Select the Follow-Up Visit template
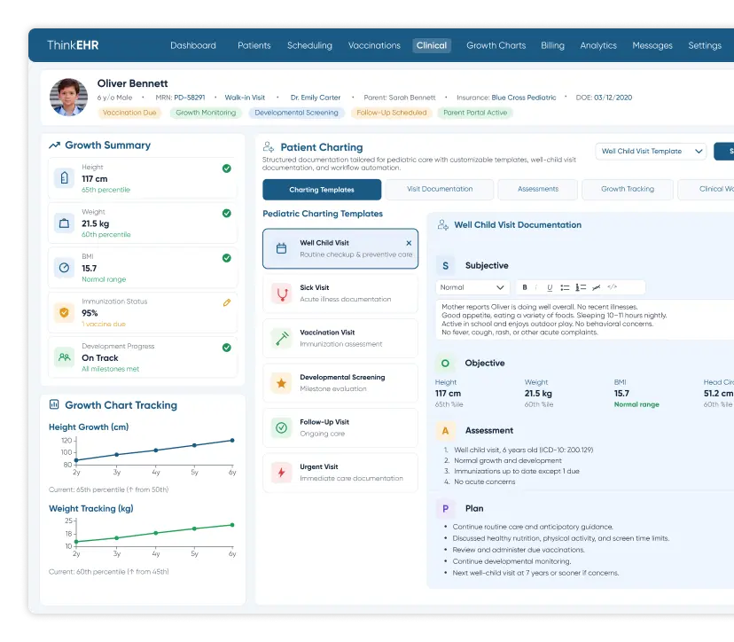The width and height of the screenshot is (734, 642). [340, 427]
